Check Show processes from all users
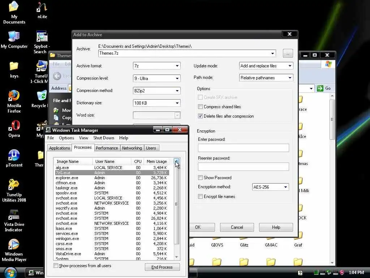The height and width of the screenshot is (278, 370). point(56,266)
